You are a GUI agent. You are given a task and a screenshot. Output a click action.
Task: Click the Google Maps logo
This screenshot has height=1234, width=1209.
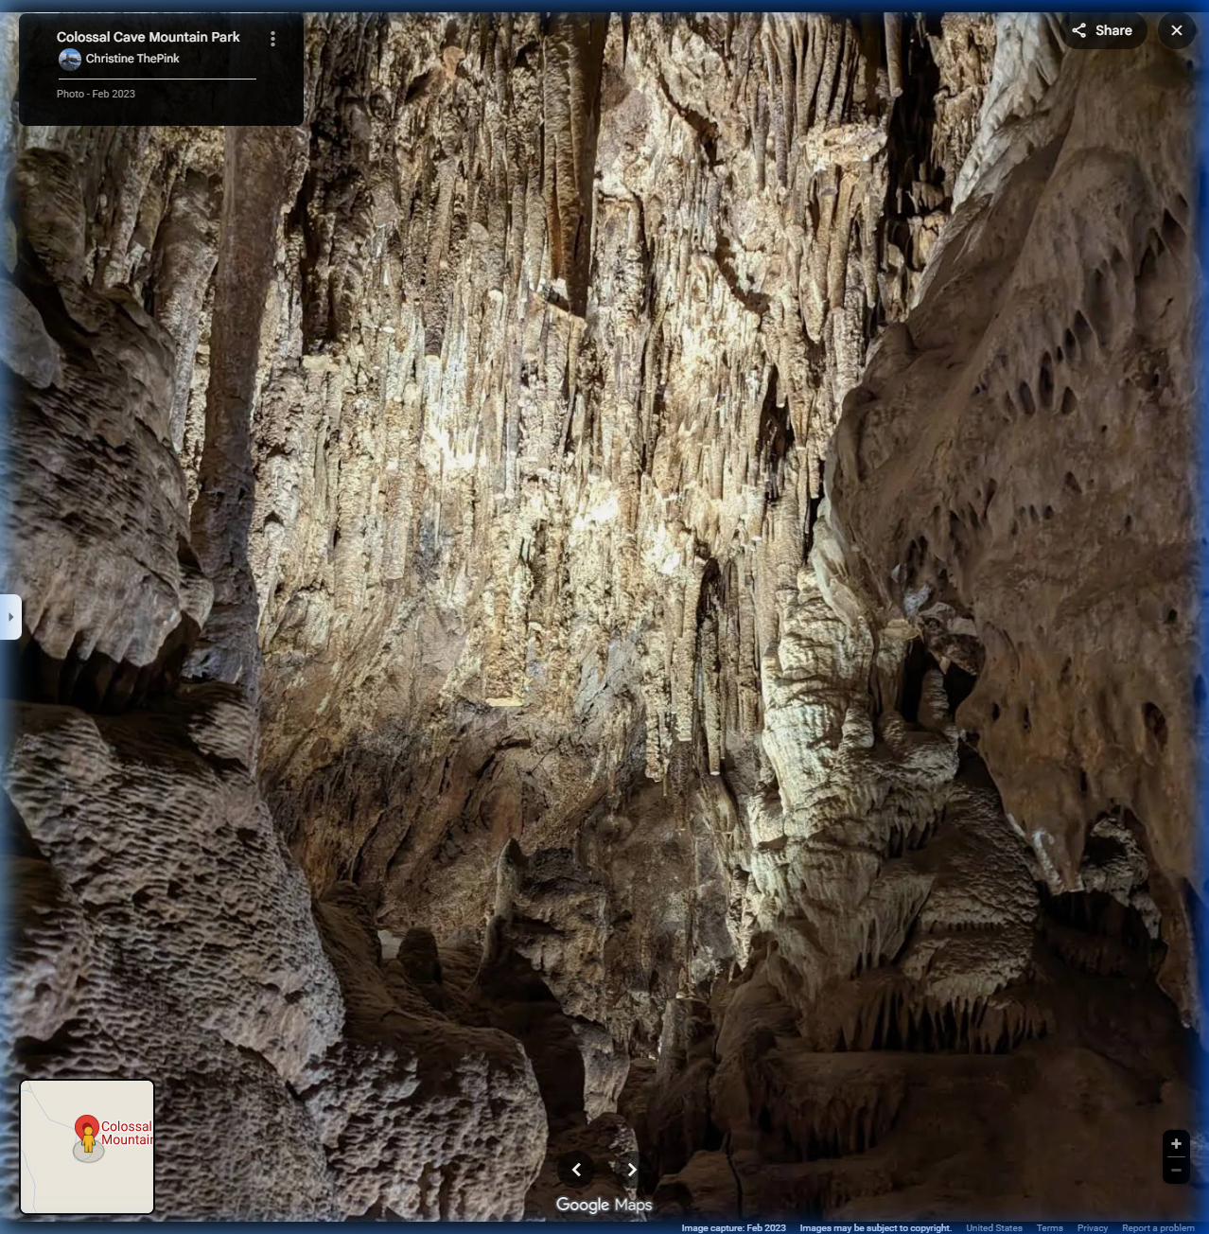click(604, 1203)
